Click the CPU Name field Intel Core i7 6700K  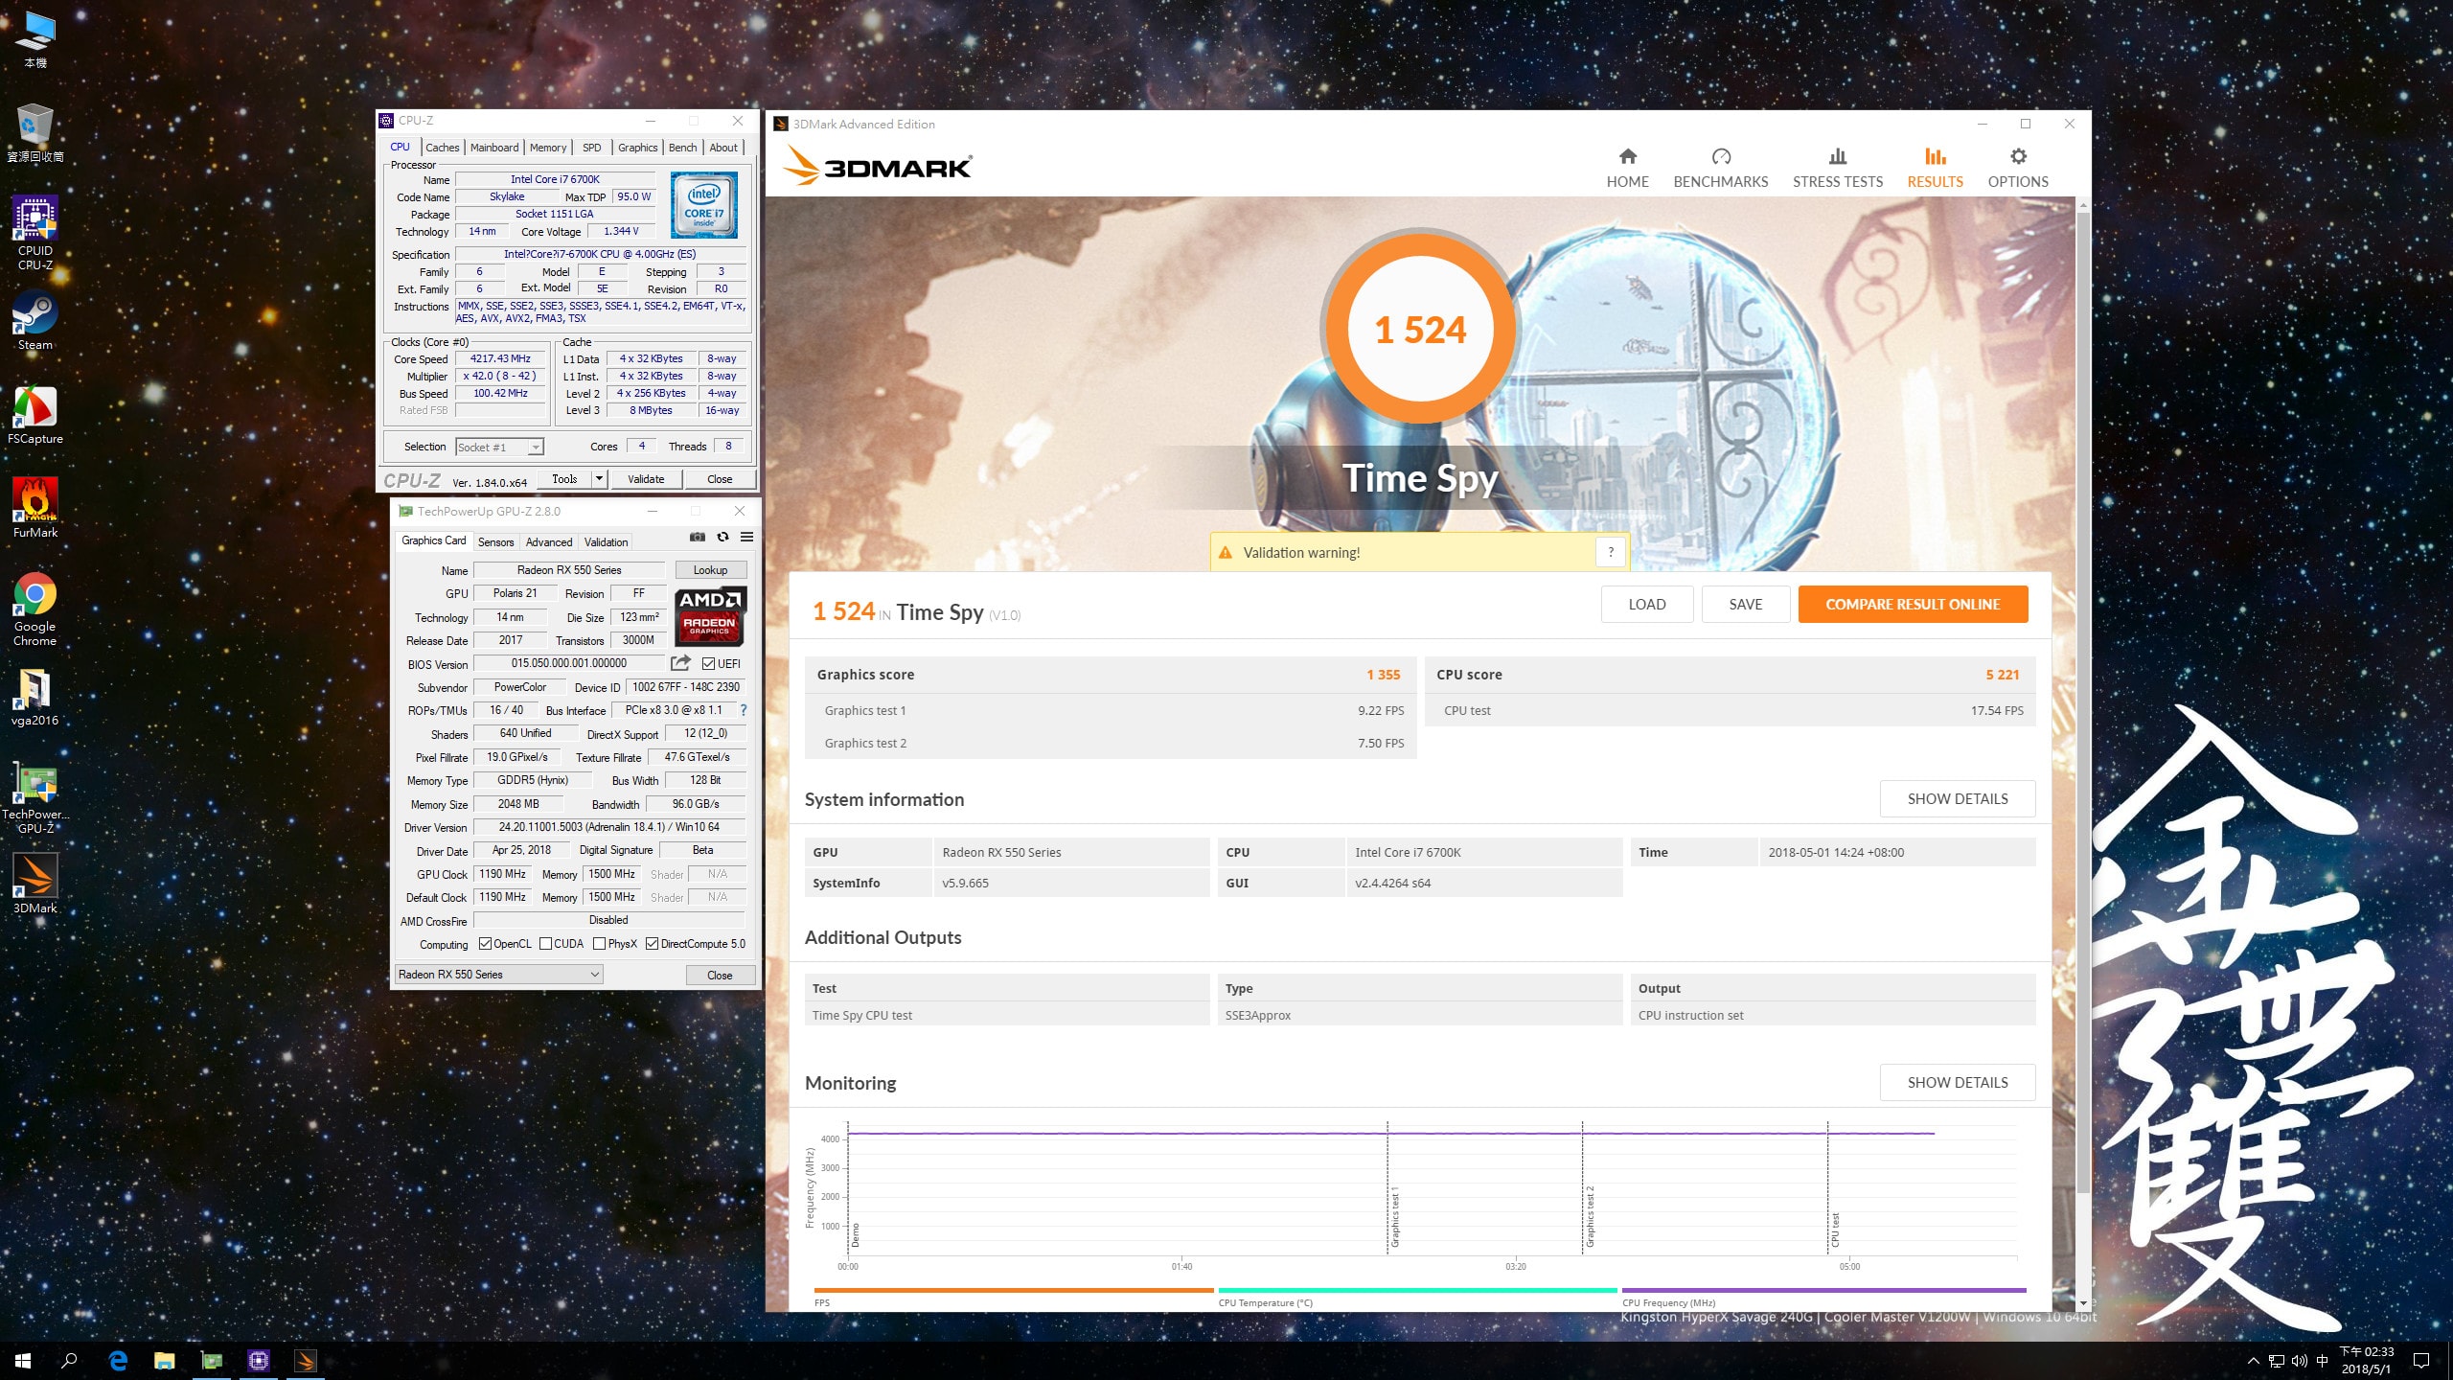click(555, 179)
